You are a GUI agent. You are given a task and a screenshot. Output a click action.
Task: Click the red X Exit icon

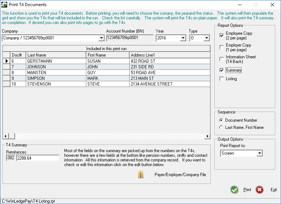tap(260, 190)
